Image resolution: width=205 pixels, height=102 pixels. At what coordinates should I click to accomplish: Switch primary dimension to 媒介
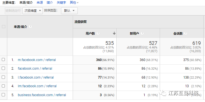(50, 3)
